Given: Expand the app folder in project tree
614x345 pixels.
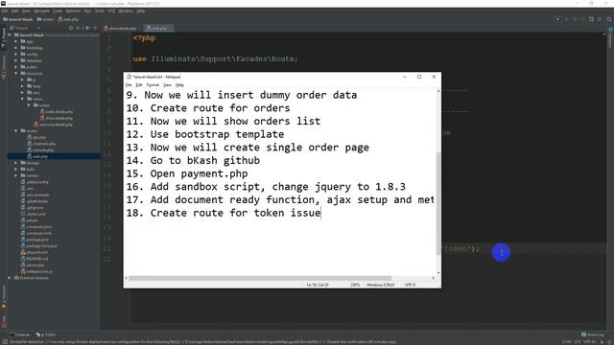Looking at the screenshot, I should coord(16,41).
